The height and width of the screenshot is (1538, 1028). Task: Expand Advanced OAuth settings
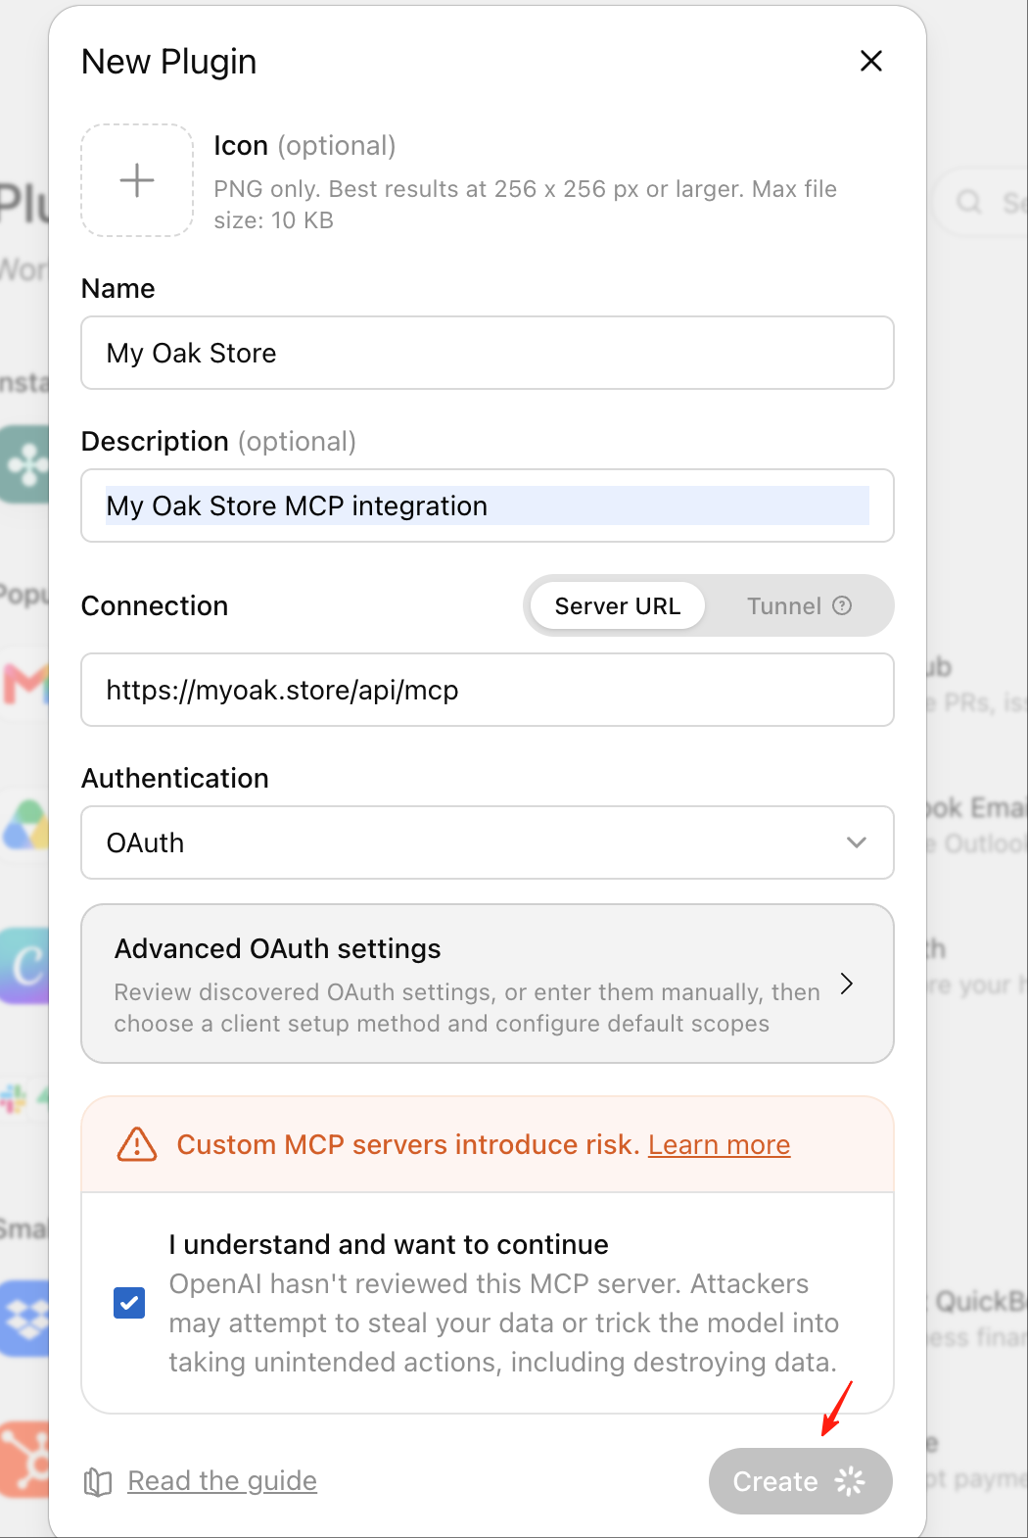point(488,984)
